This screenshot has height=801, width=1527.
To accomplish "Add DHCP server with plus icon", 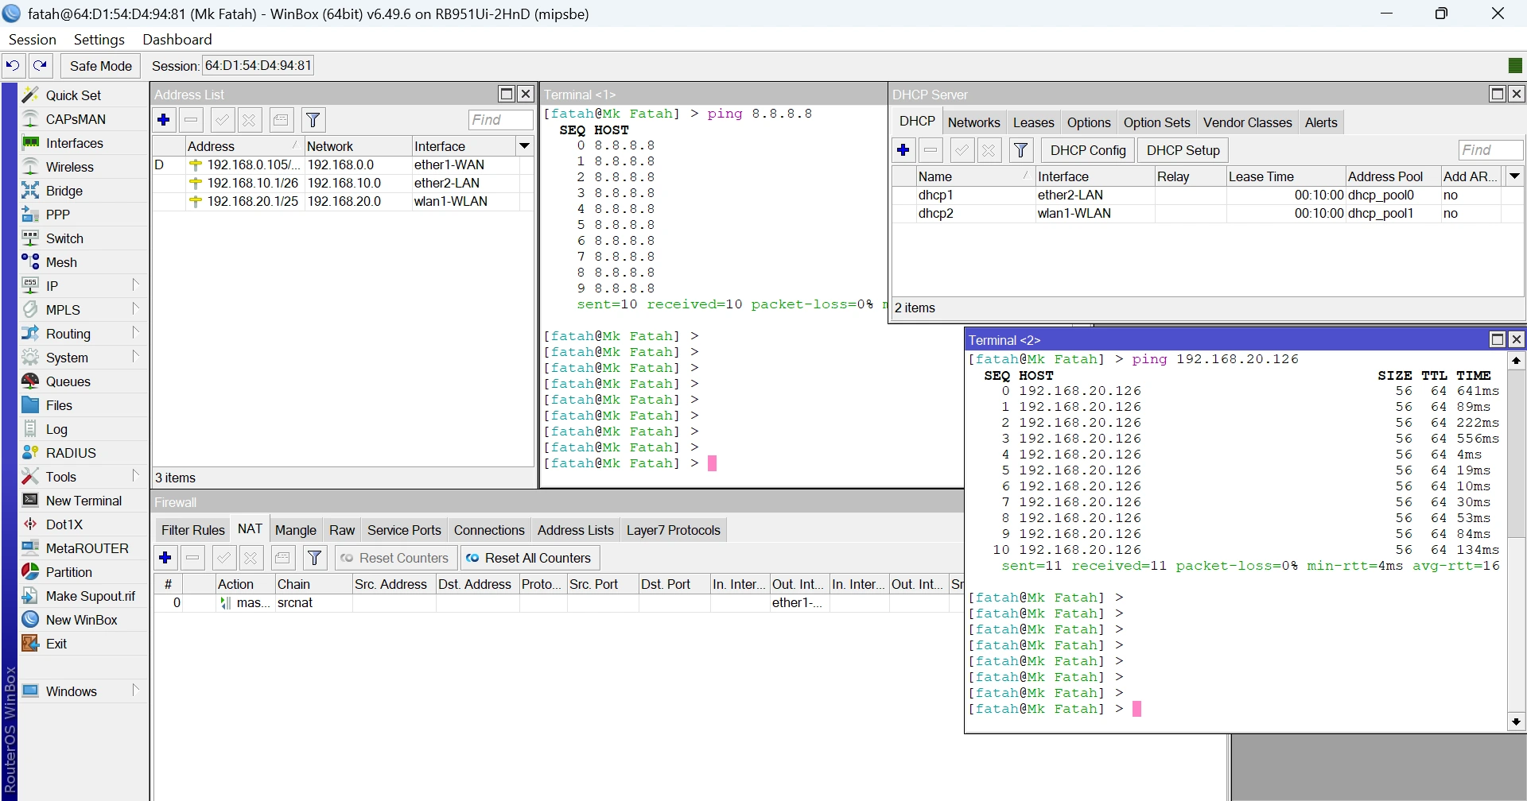I will 903,150.
